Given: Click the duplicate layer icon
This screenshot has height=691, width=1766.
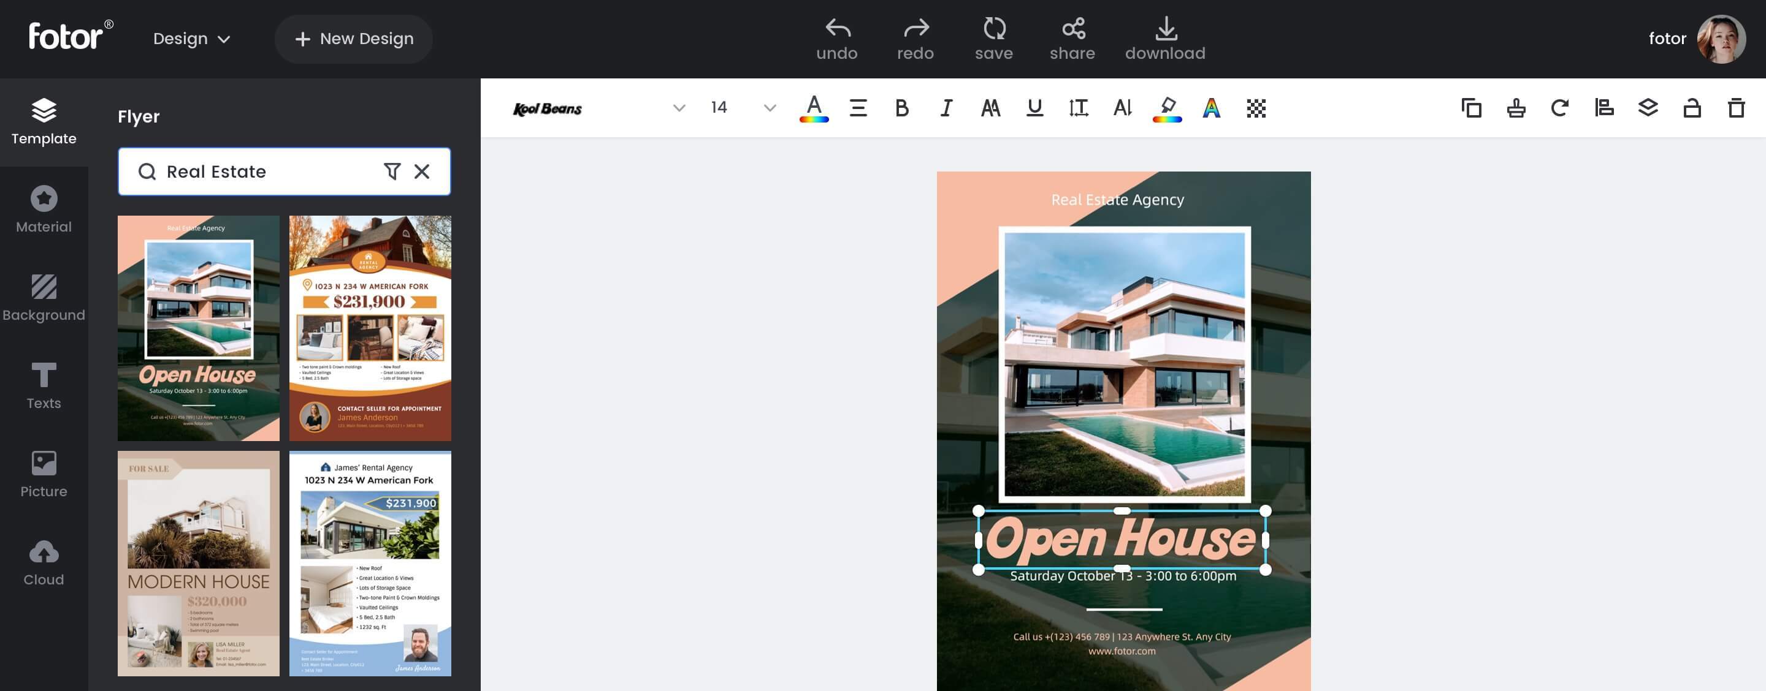Looking at the screenshot, I should [1472, 106].
